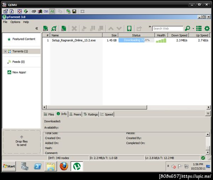The height and width of the screenshot is (180, 213).
Task: Move torrent down the queue
Action: coord(119,28)
